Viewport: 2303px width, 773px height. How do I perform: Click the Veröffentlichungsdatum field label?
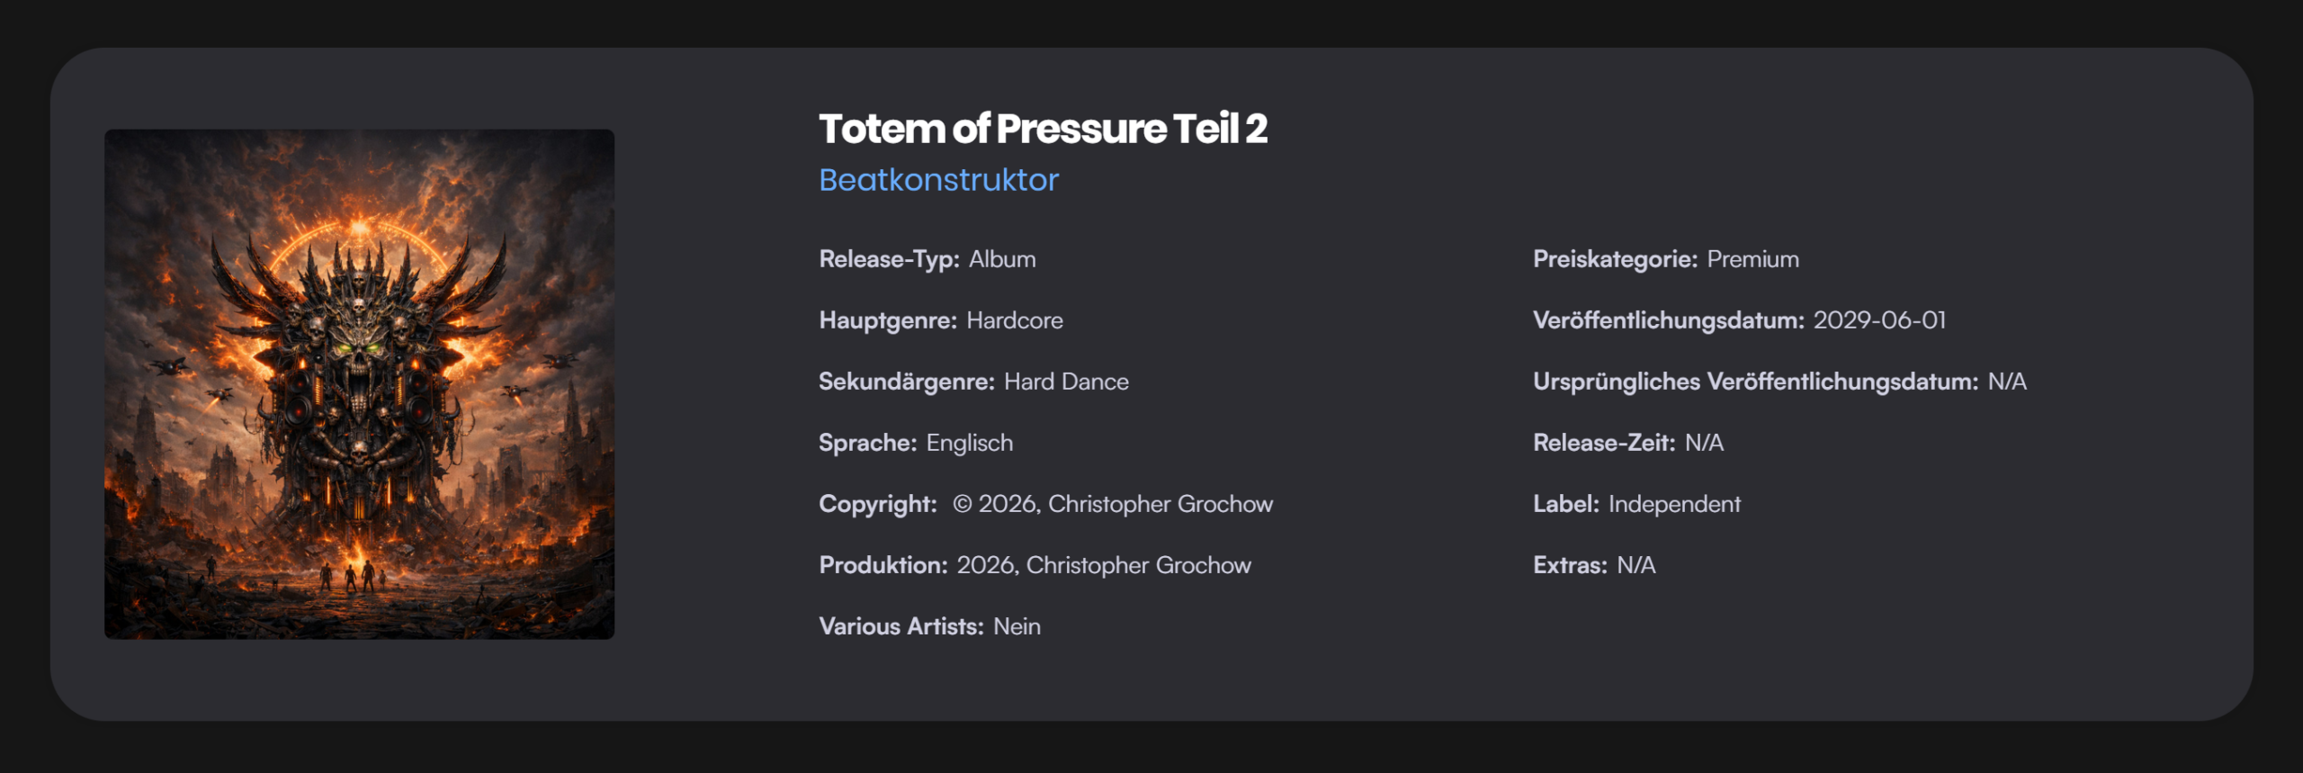pyautogui.click(x=1668, y=320)
